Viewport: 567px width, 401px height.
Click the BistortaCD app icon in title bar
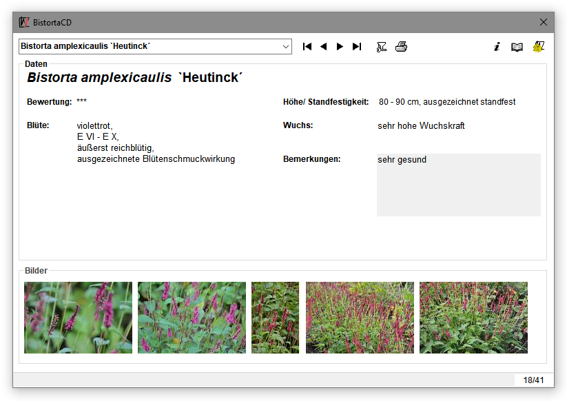(24, 22)
